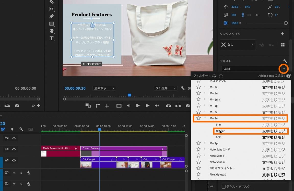
Task: Expand the M+ 2p font family
Action: click(x=204, y=143)
